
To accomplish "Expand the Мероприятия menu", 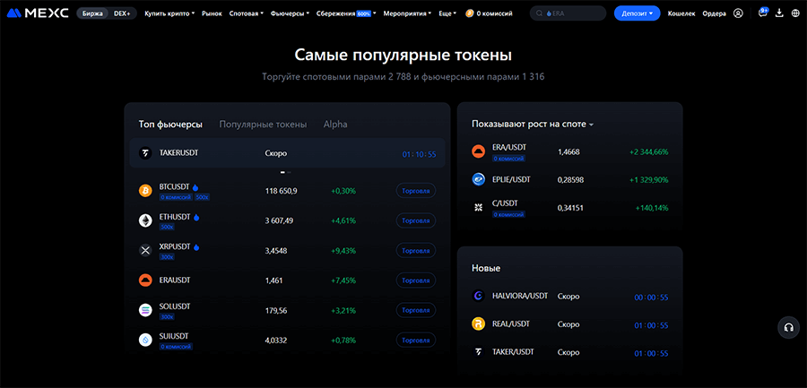I will (408, 13).
